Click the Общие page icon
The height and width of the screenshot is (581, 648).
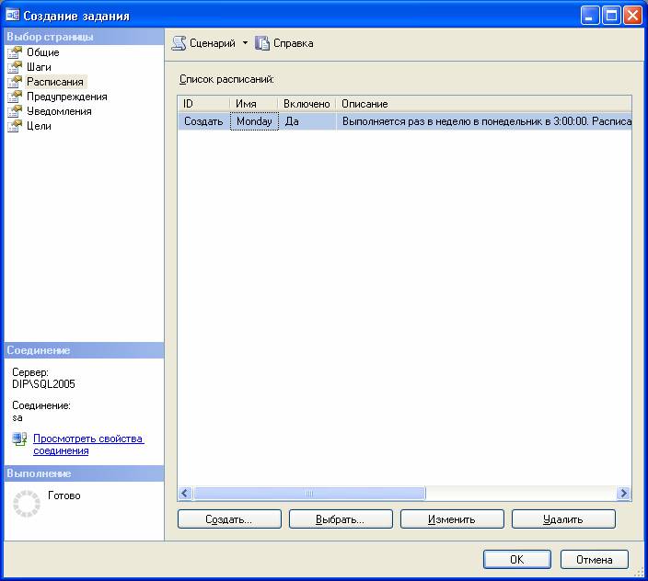[14, 52]
